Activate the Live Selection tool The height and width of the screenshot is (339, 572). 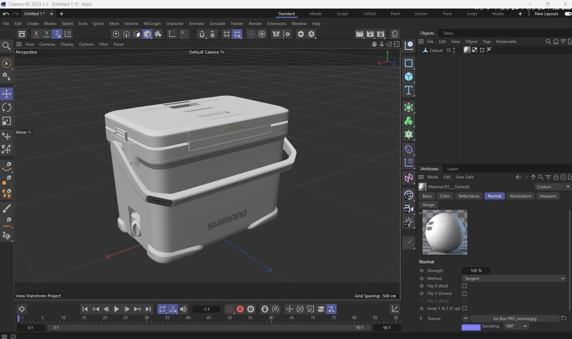tap(7, 63)
